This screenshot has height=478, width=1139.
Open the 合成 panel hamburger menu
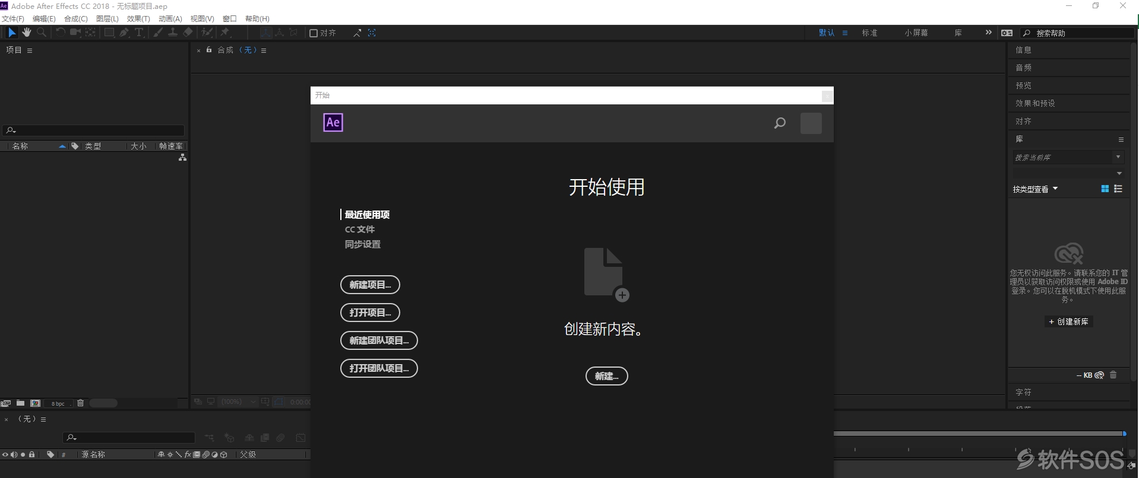(264, 51)
